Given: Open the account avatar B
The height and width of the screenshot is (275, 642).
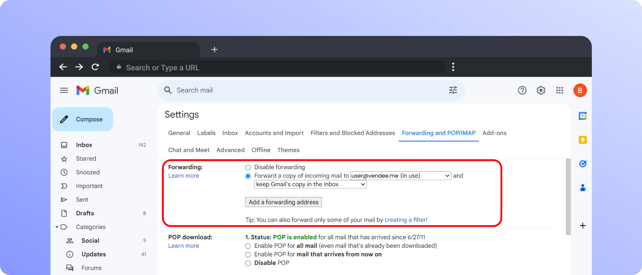Looking at the screenshot, I should click(x=580, y=90).
